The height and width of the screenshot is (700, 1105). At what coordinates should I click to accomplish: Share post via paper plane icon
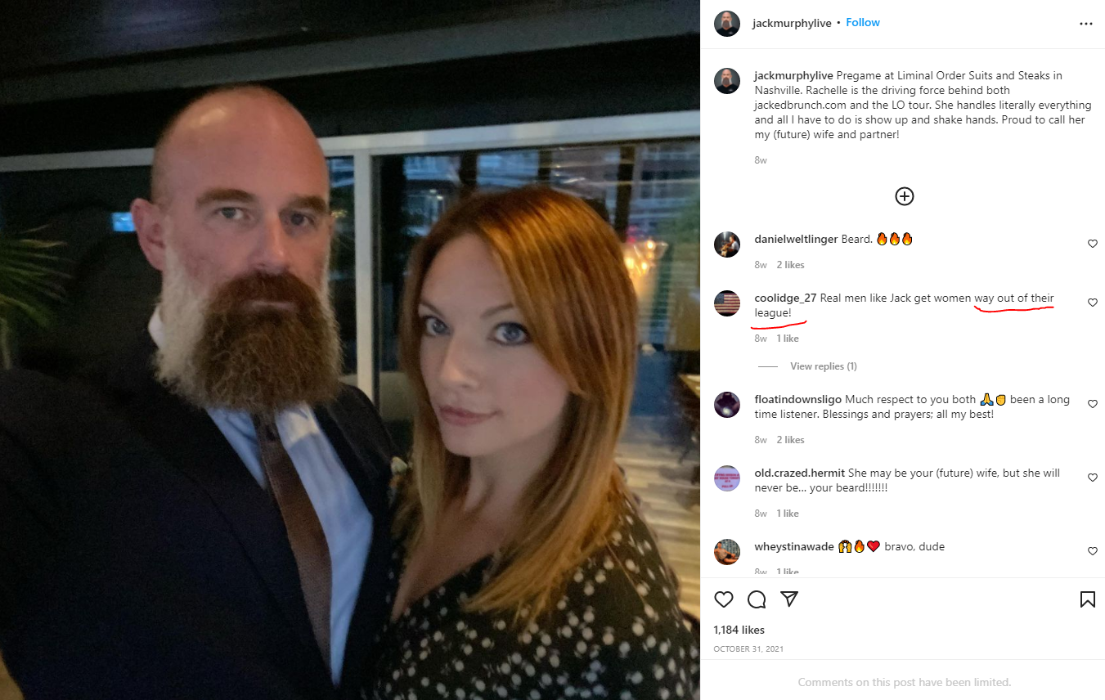(x=789, y=599)
